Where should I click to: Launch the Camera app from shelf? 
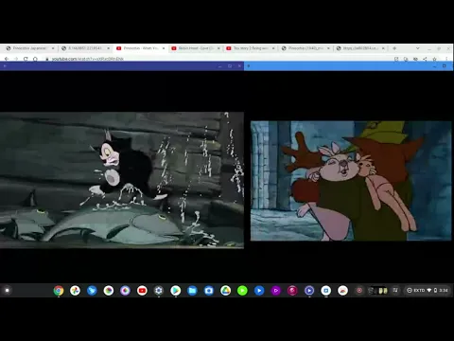click(209, 291)
